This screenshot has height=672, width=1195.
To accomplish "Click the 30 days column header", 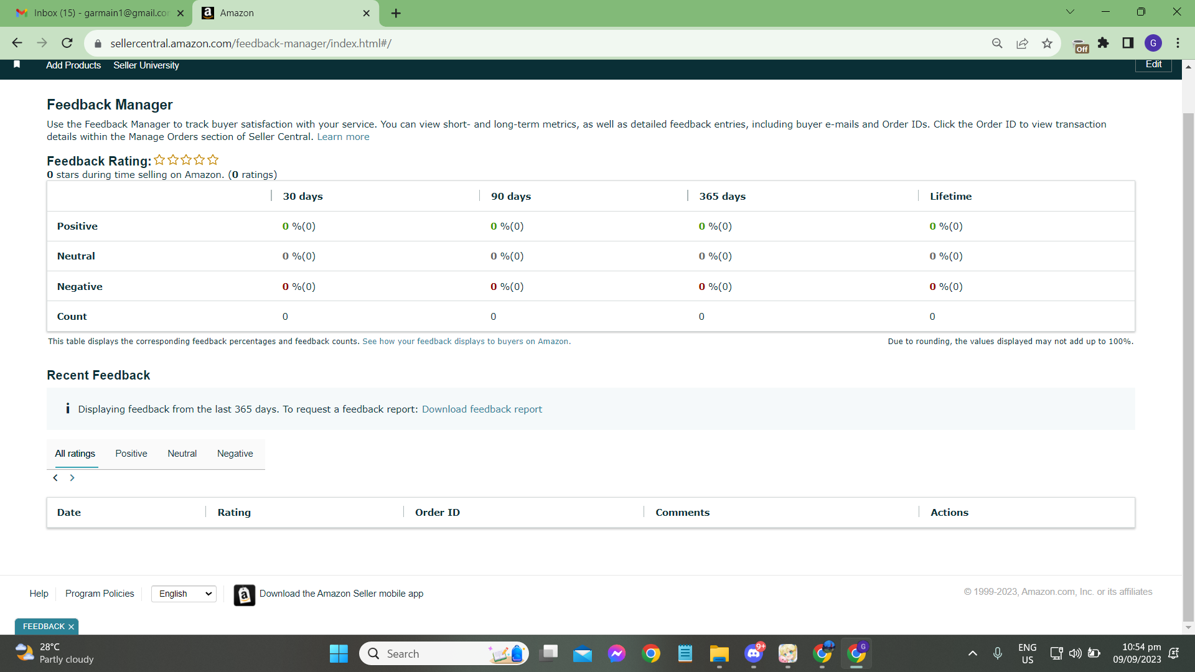I will tap(302, 197).
